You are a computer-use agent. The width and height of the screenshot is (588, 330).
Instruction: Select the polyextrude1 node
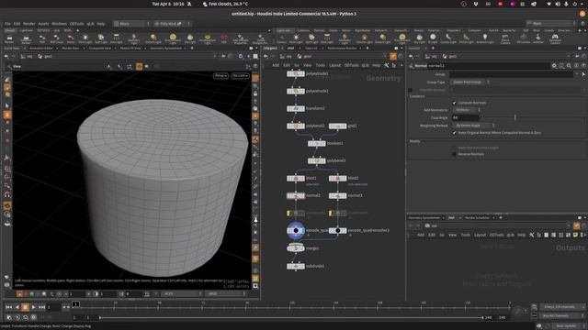point(296,74)
